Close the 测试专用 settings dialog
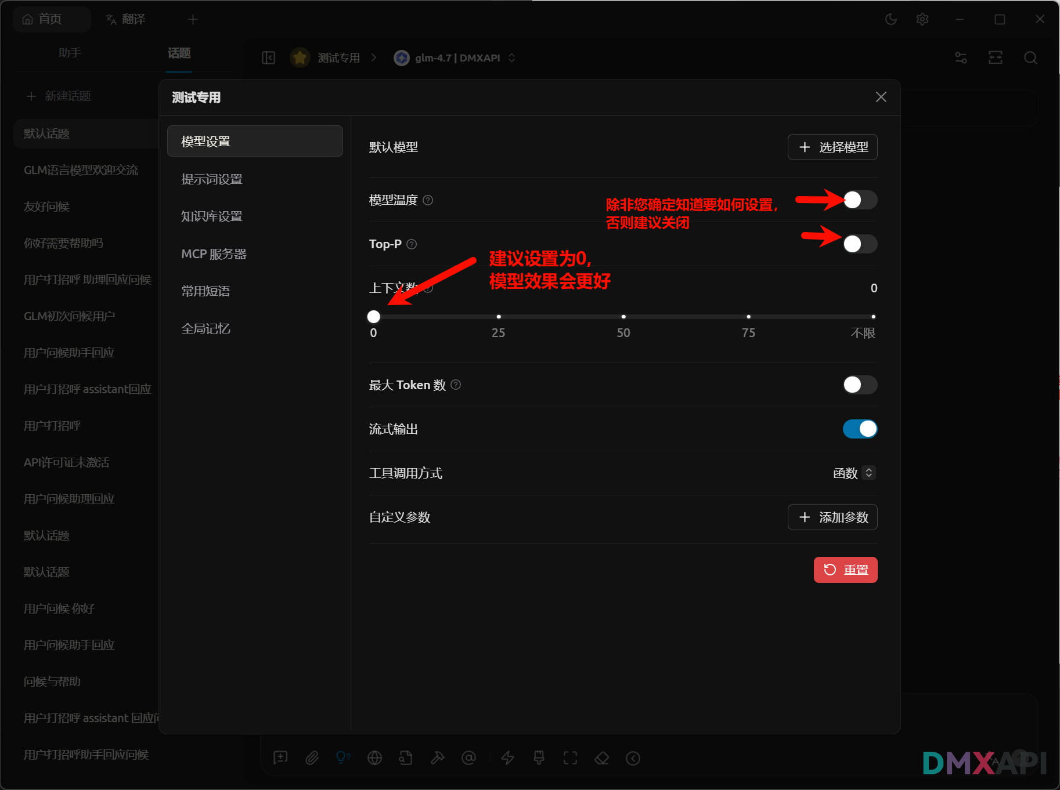This screenshot has width=1060, height=790. coord(881,97)
